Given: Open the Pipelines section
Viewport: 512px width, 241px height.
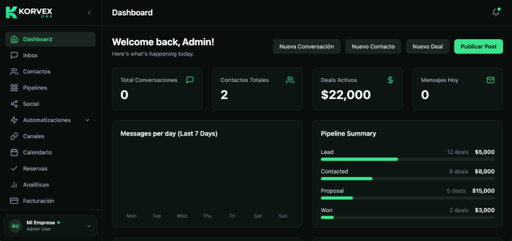Looking at the screenshot, I should coord(50,88).
